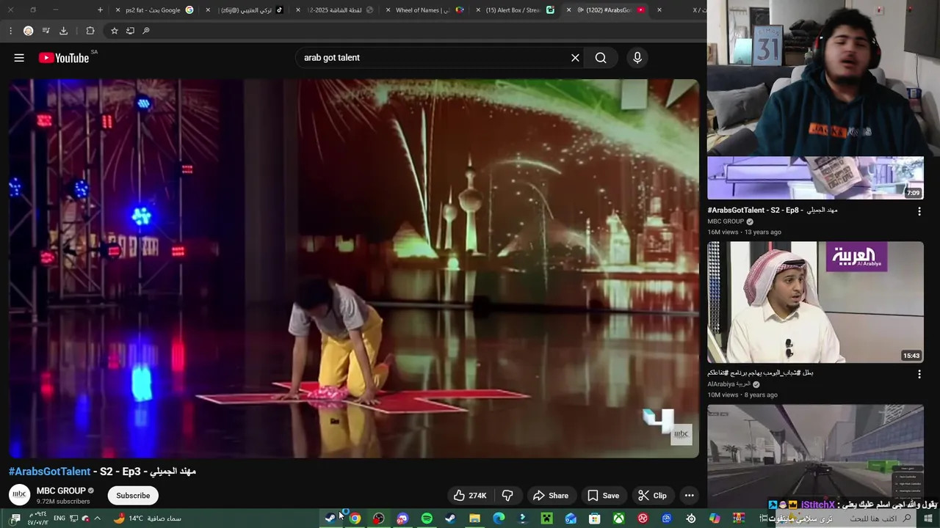Start voice search with microphone
Screen dimensions: 940x528
(637, 58)
